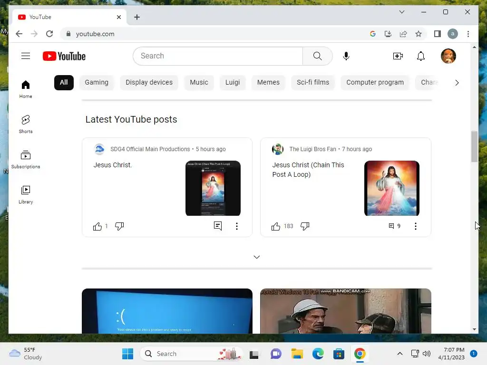Open SDG4 Official Main Productions channel link

pyautogui.click(x=150, y=149)
